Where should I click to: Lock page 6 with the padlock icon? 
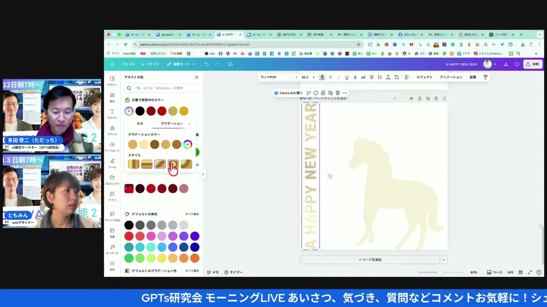point(419,99)
